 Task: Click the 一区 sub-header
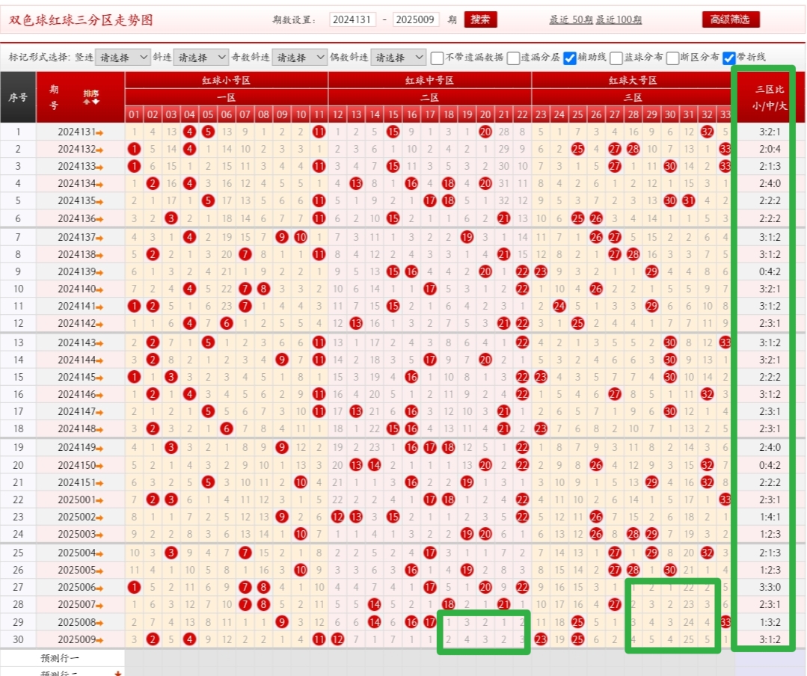pos(226,97)
